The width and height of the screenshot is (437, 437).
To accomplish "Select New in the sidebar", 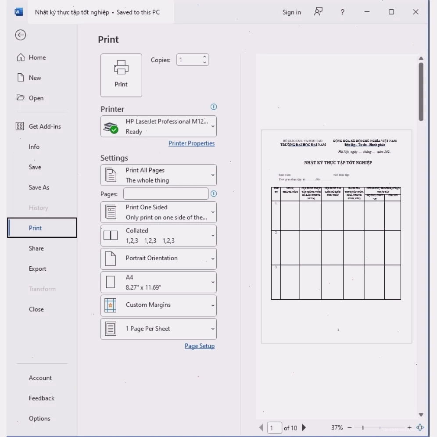I will point(42,78).
